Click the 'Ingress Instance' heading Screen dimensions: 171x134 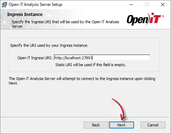click(25, 15)
